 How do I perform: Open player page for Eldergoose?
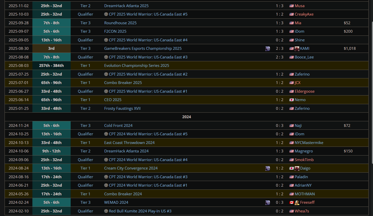[305, 91]
